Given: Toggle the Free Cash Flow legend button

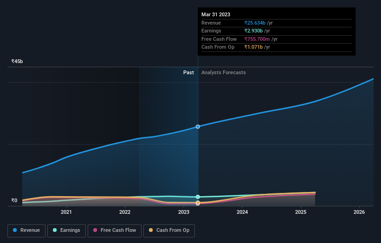Looking at the screenshot, I should tap(115, 230).
